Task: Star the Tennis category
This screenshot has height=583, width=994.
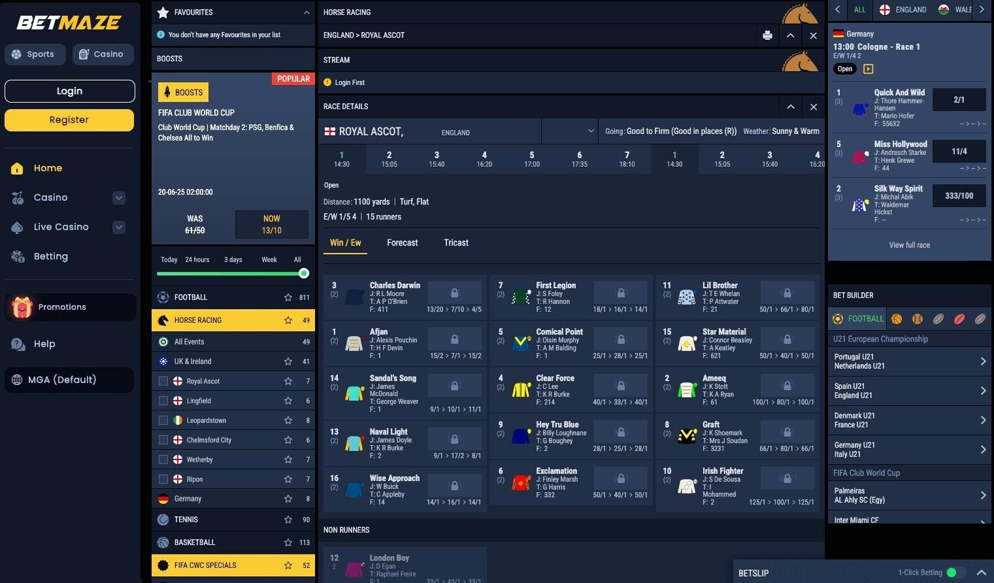Action: [x=288, y=520]
